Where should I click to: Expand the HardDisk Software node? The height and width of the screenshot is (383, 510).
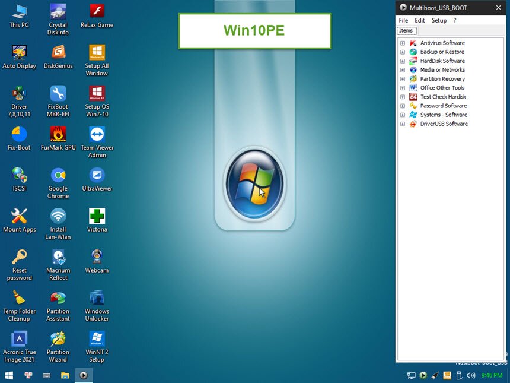point(403,61)
